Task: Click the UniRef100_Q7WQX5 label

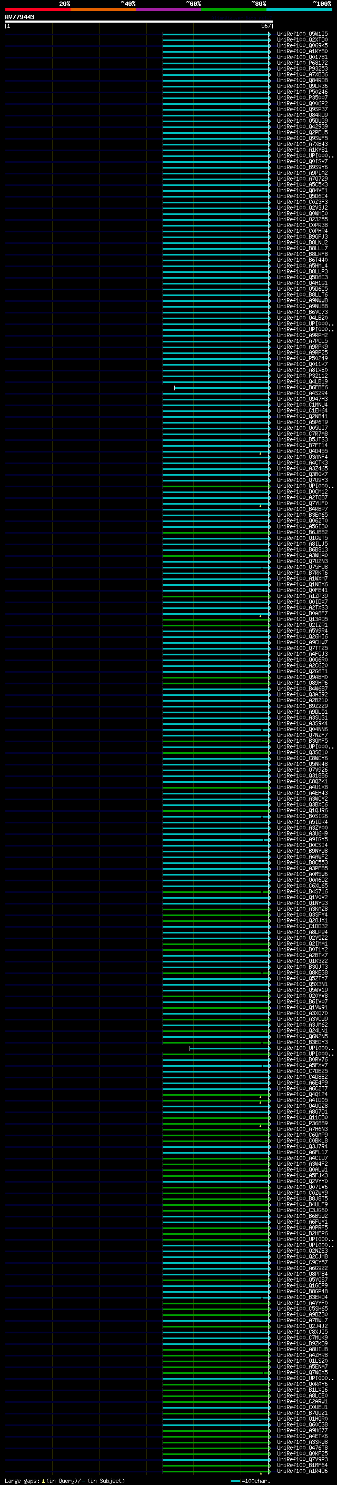Action: click(x=302, y=1372)
